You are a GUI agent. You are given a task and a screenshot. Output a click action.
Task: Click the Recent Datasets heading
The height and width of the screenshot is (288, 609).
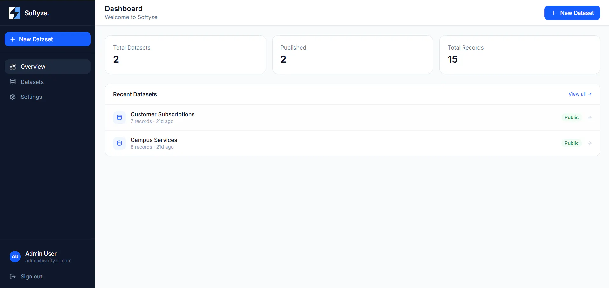tap(135, 94)
